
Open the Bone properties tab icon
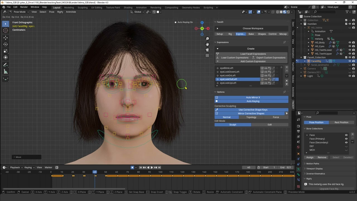298,174
